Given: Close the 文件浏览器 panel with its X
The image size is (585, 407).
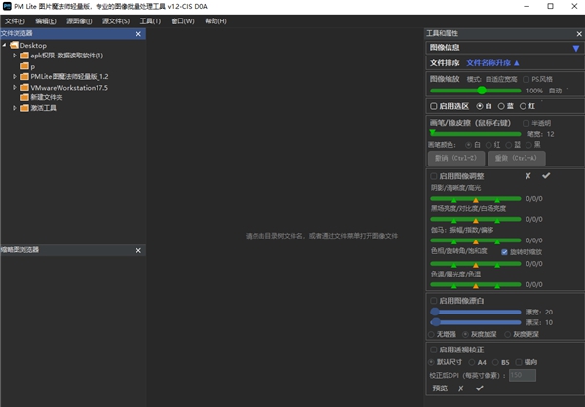Looking at the screenshot, I should [x=138, y=34].
